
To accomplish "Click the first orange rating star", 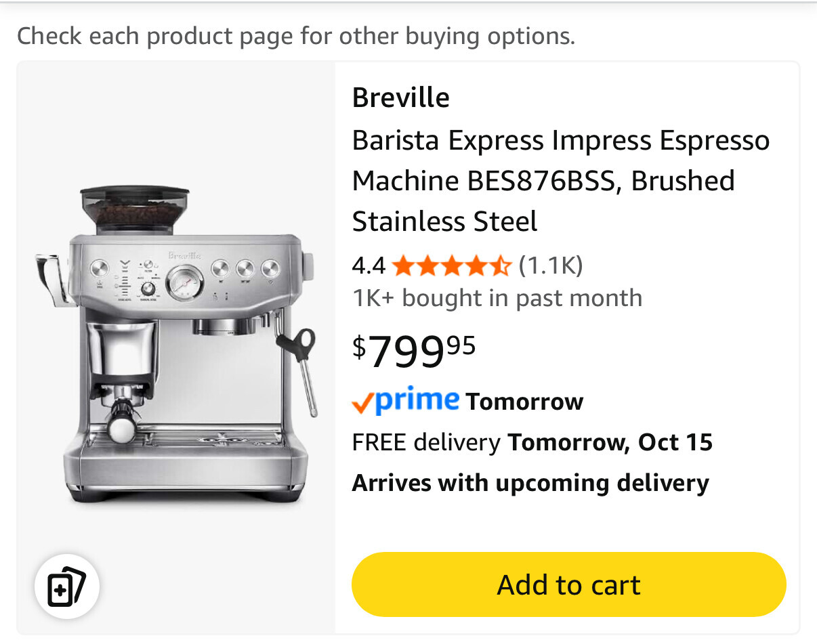I will 402,265.
